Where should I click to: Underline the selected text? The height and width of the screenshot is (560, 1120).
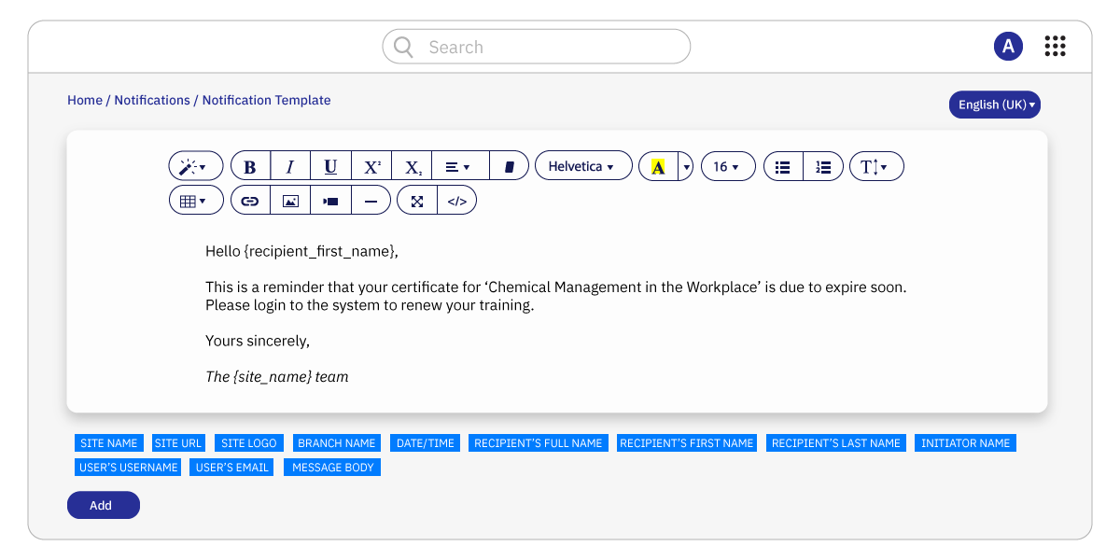click(x=329, y=165)
